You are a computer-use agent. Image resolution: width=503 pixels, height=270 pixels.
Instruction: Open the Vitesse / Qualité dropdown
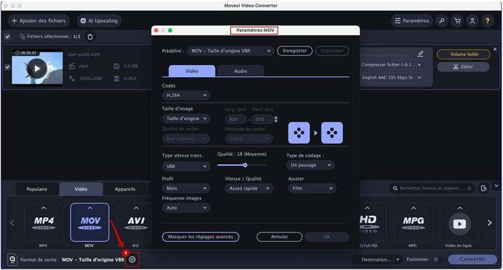pos(249,188)
